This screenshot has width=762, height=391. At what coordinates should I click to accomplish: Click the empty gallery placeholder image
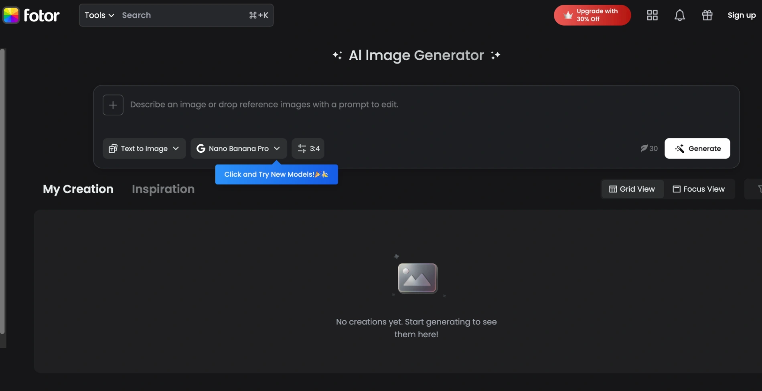pos(417,278)
